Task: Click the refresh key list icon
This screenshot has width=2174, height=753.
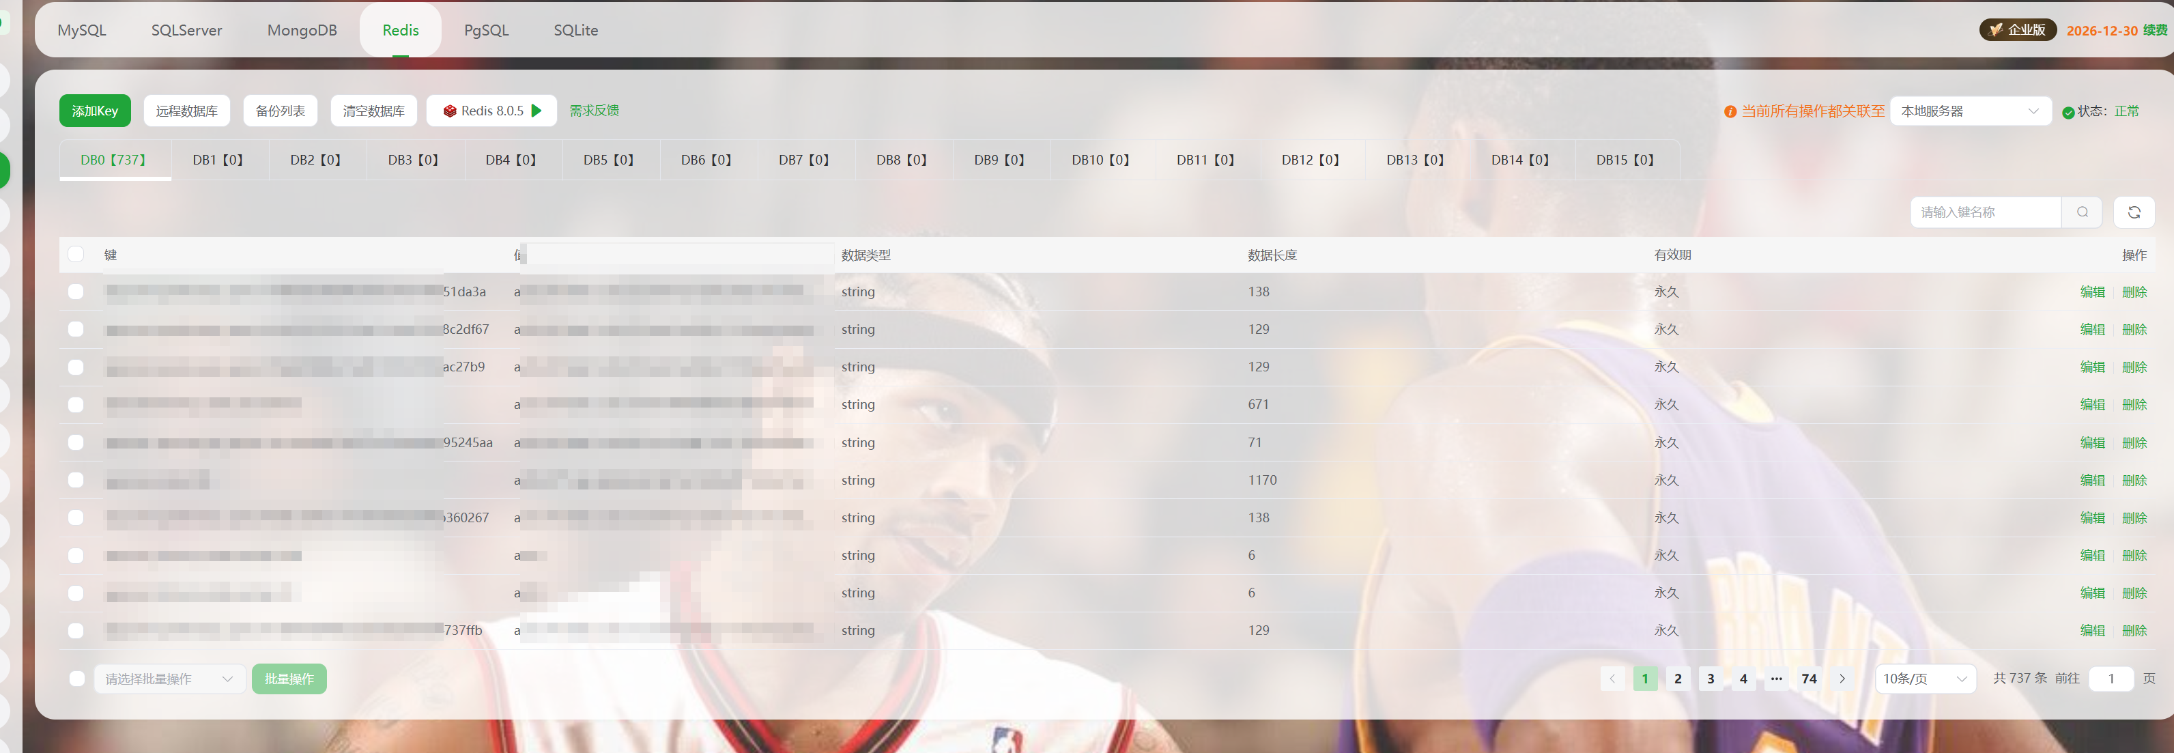Action: 2132,212
